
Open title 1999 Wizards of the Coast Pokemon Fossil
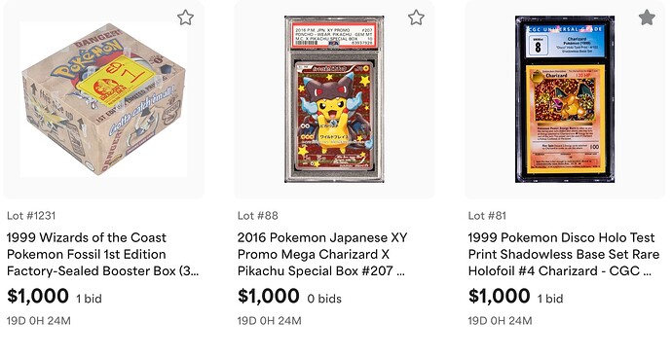(x=103, y=254)
